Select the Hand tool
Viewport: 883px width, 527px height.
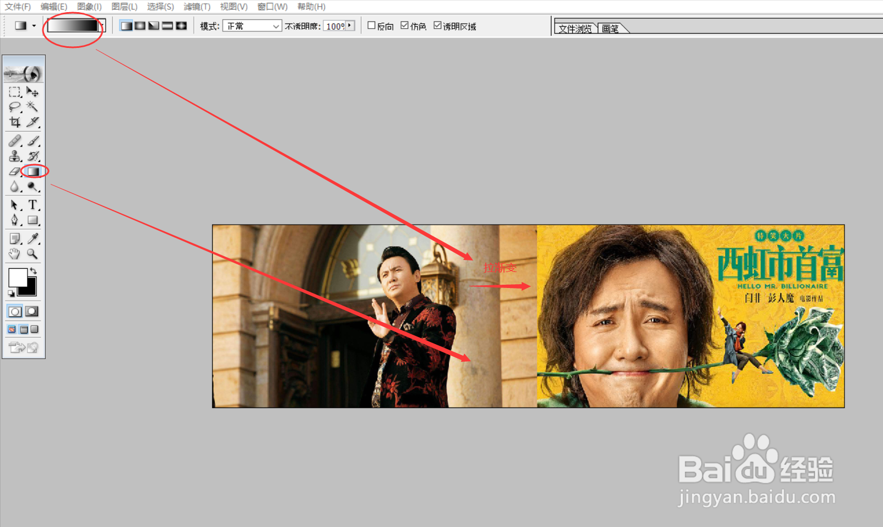15,254
